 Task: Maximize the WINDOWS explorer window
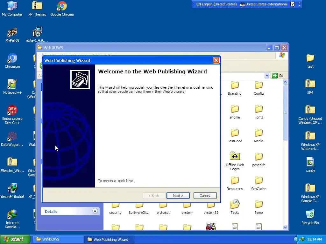tap(277, 48)
